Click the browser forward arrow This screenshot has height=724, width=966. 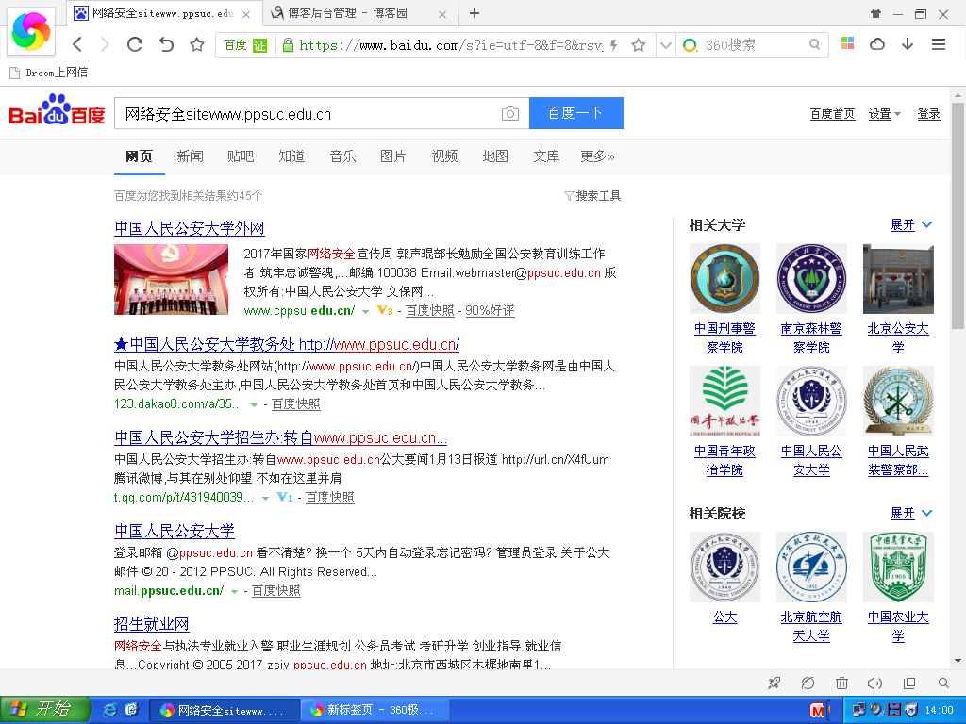coord(105,44)
